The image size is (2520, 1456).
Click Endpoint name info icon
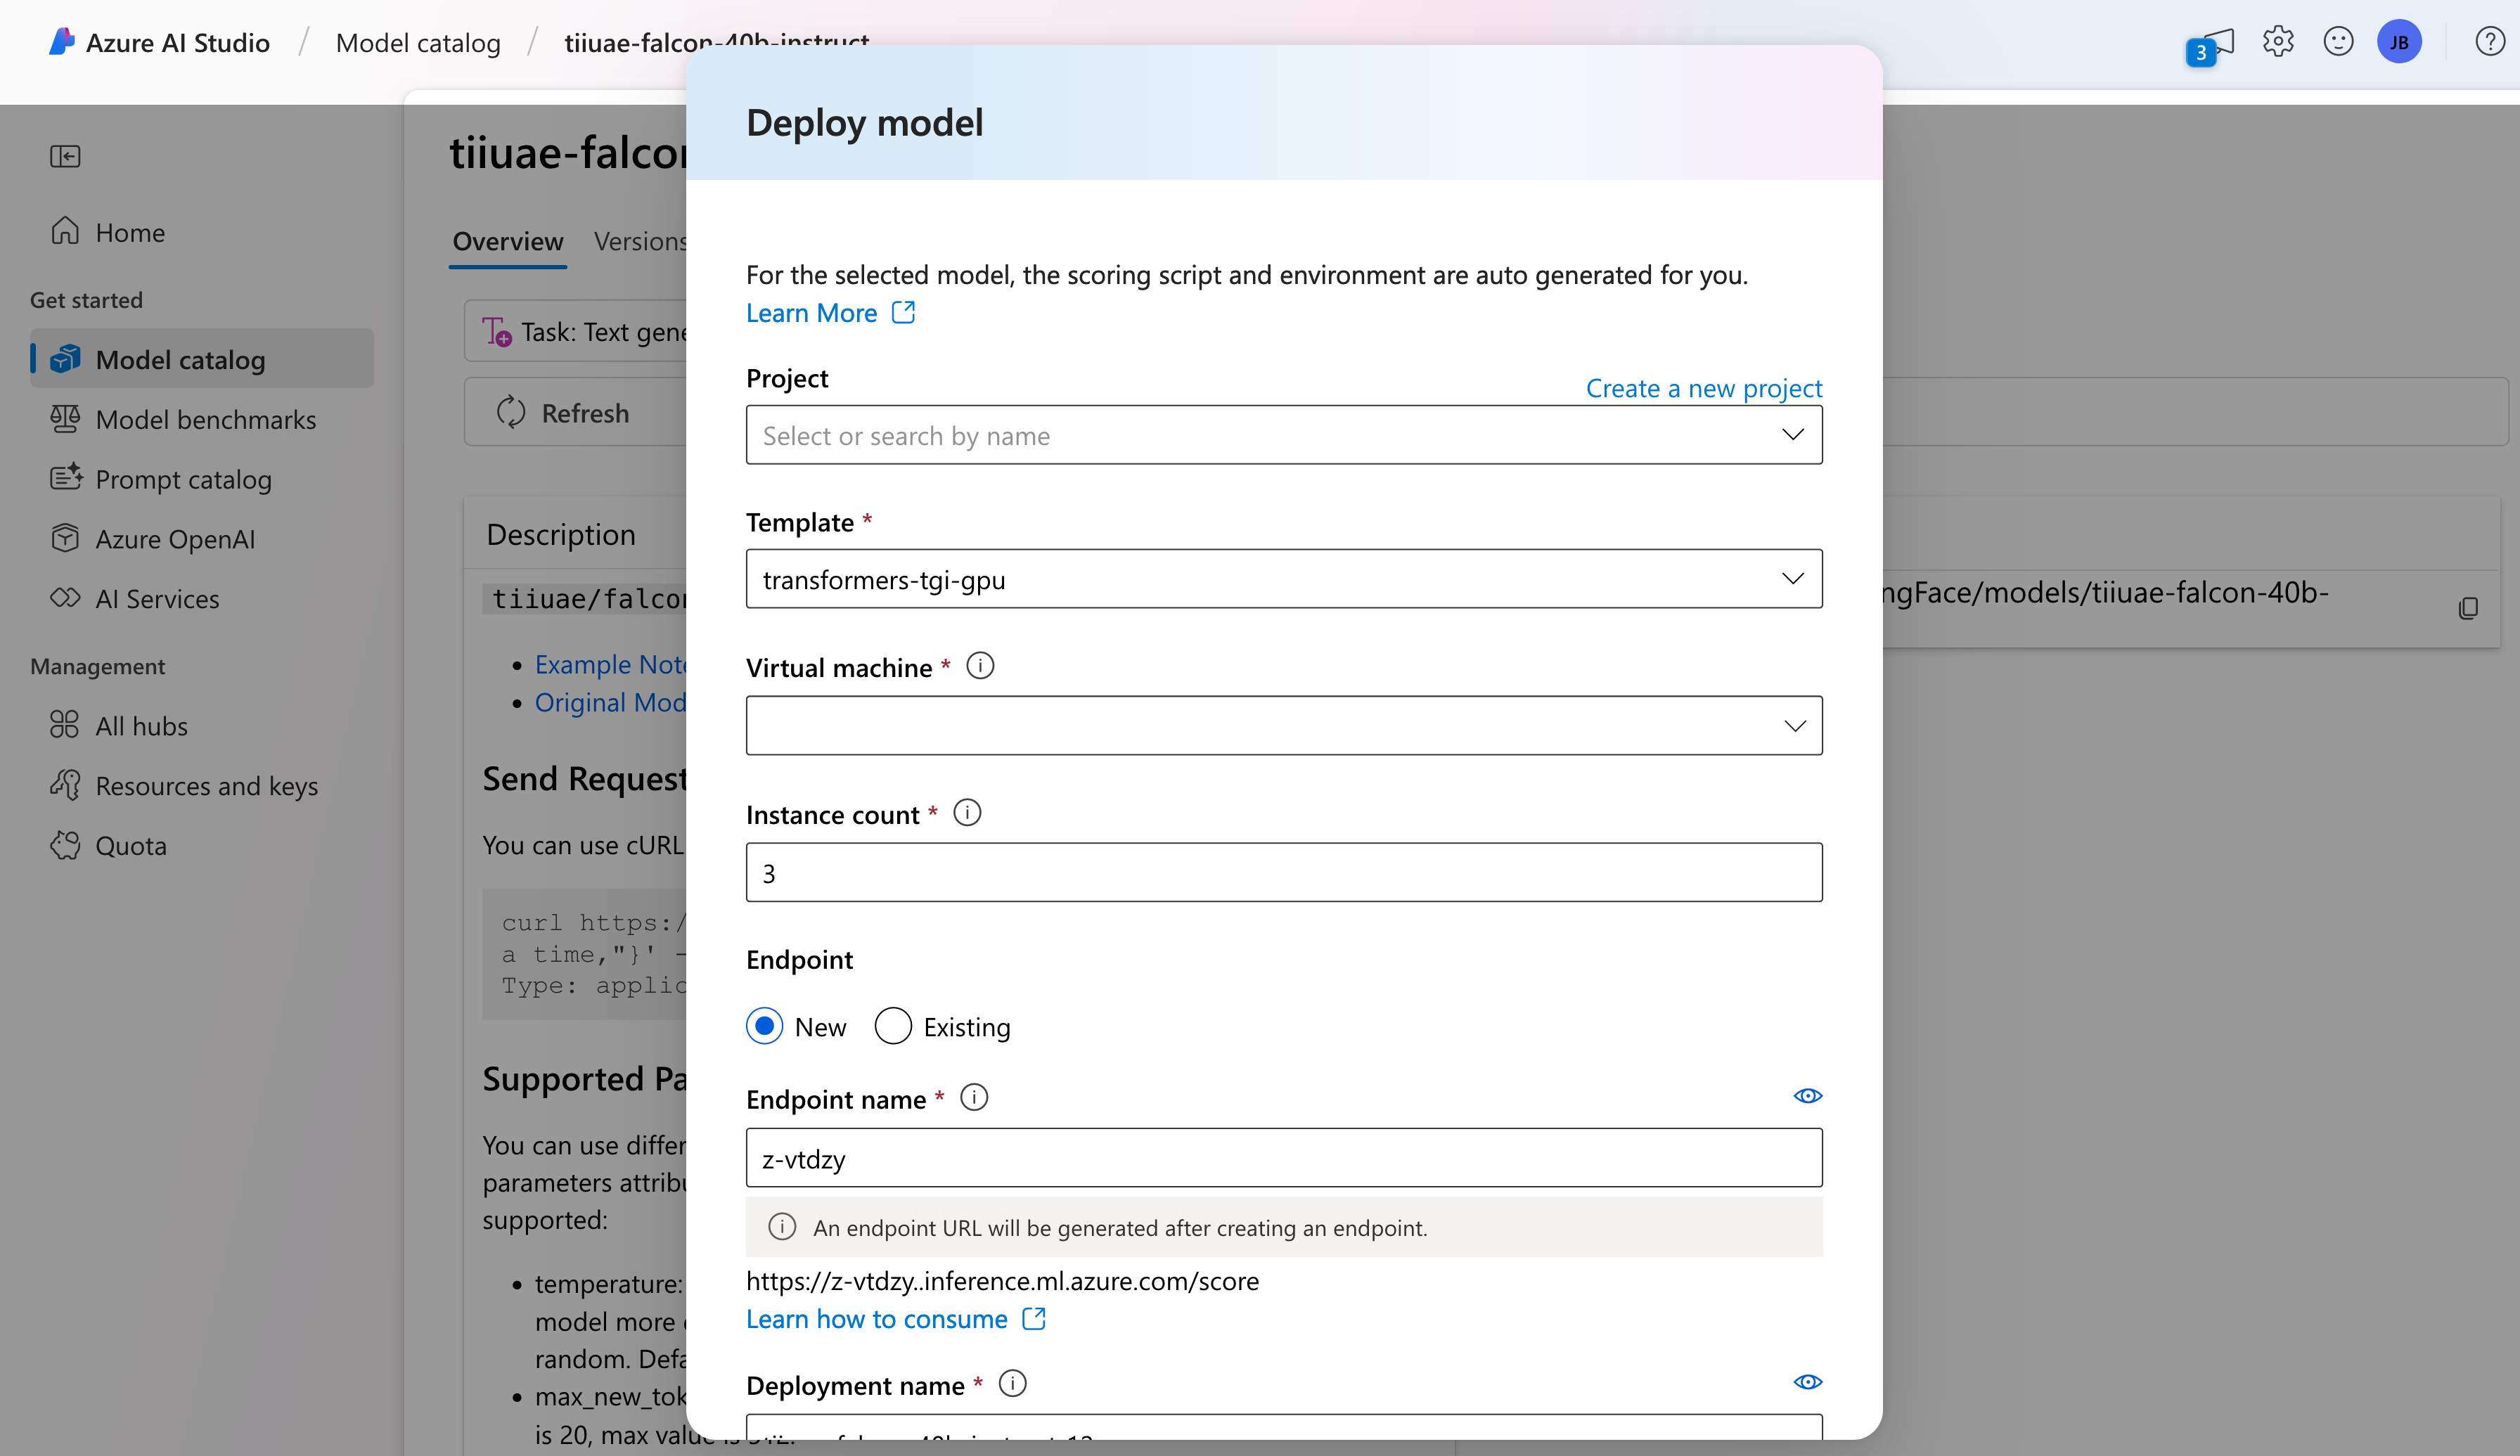point(974,1098)
